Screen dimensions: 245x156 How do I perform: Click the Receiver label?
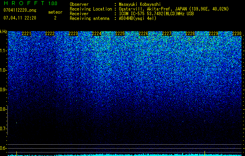point(79,14)
